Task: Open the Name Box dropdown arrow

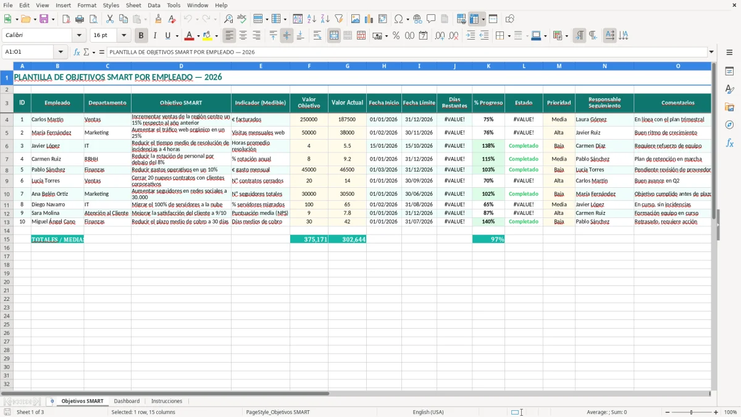Action: [61, 52]
